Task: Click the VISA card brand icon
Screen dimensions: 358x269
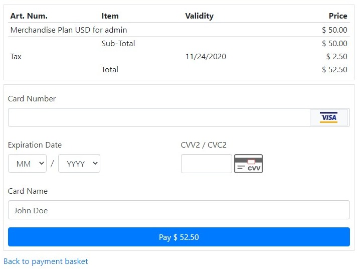Action: [328, 117]
